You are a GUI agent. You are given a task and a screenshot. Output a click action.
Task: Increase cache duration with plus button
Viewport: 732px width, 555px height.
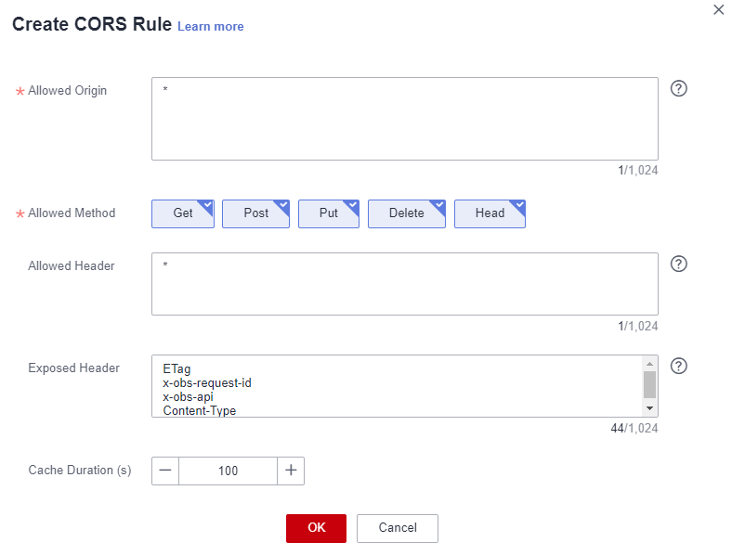(x=291, y=471)
